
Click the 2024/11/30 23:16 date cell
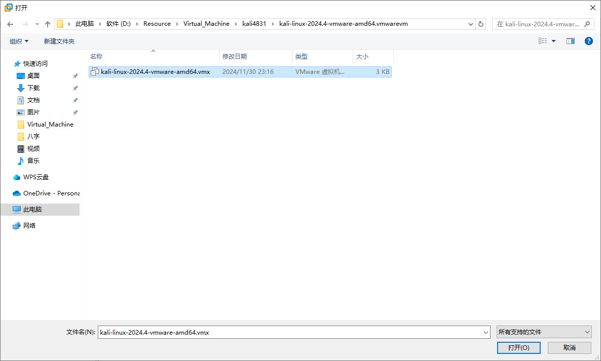(x=248, y=71)
